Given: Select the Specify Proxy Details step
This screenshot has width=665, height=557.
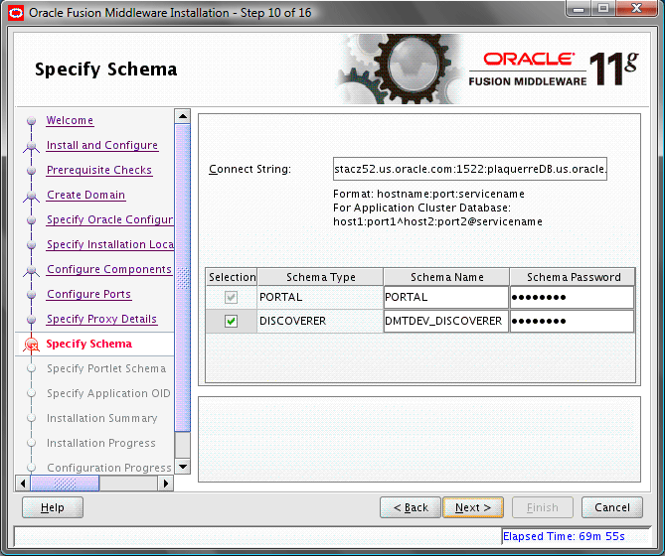Looking at the screenshot, I should [x=101, y=319].
